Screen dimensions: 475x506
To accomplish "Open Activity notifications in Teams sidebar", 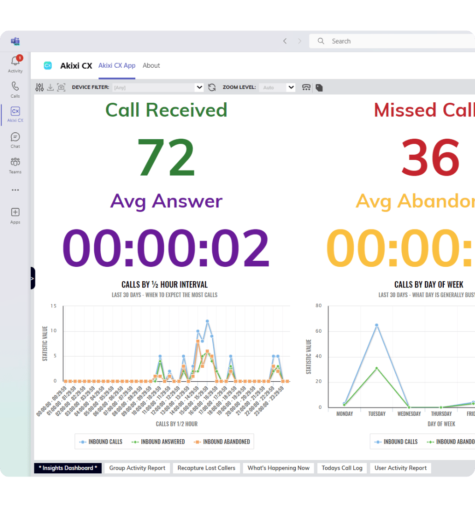I will (15, 64).
